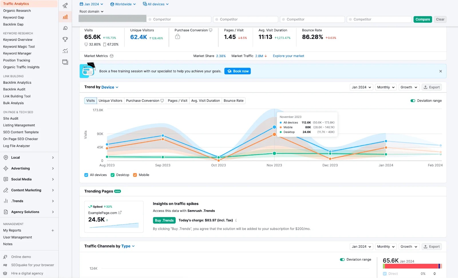Open the Explore your market link
Viewport: 458px width, 278px height.
(289, 56)
